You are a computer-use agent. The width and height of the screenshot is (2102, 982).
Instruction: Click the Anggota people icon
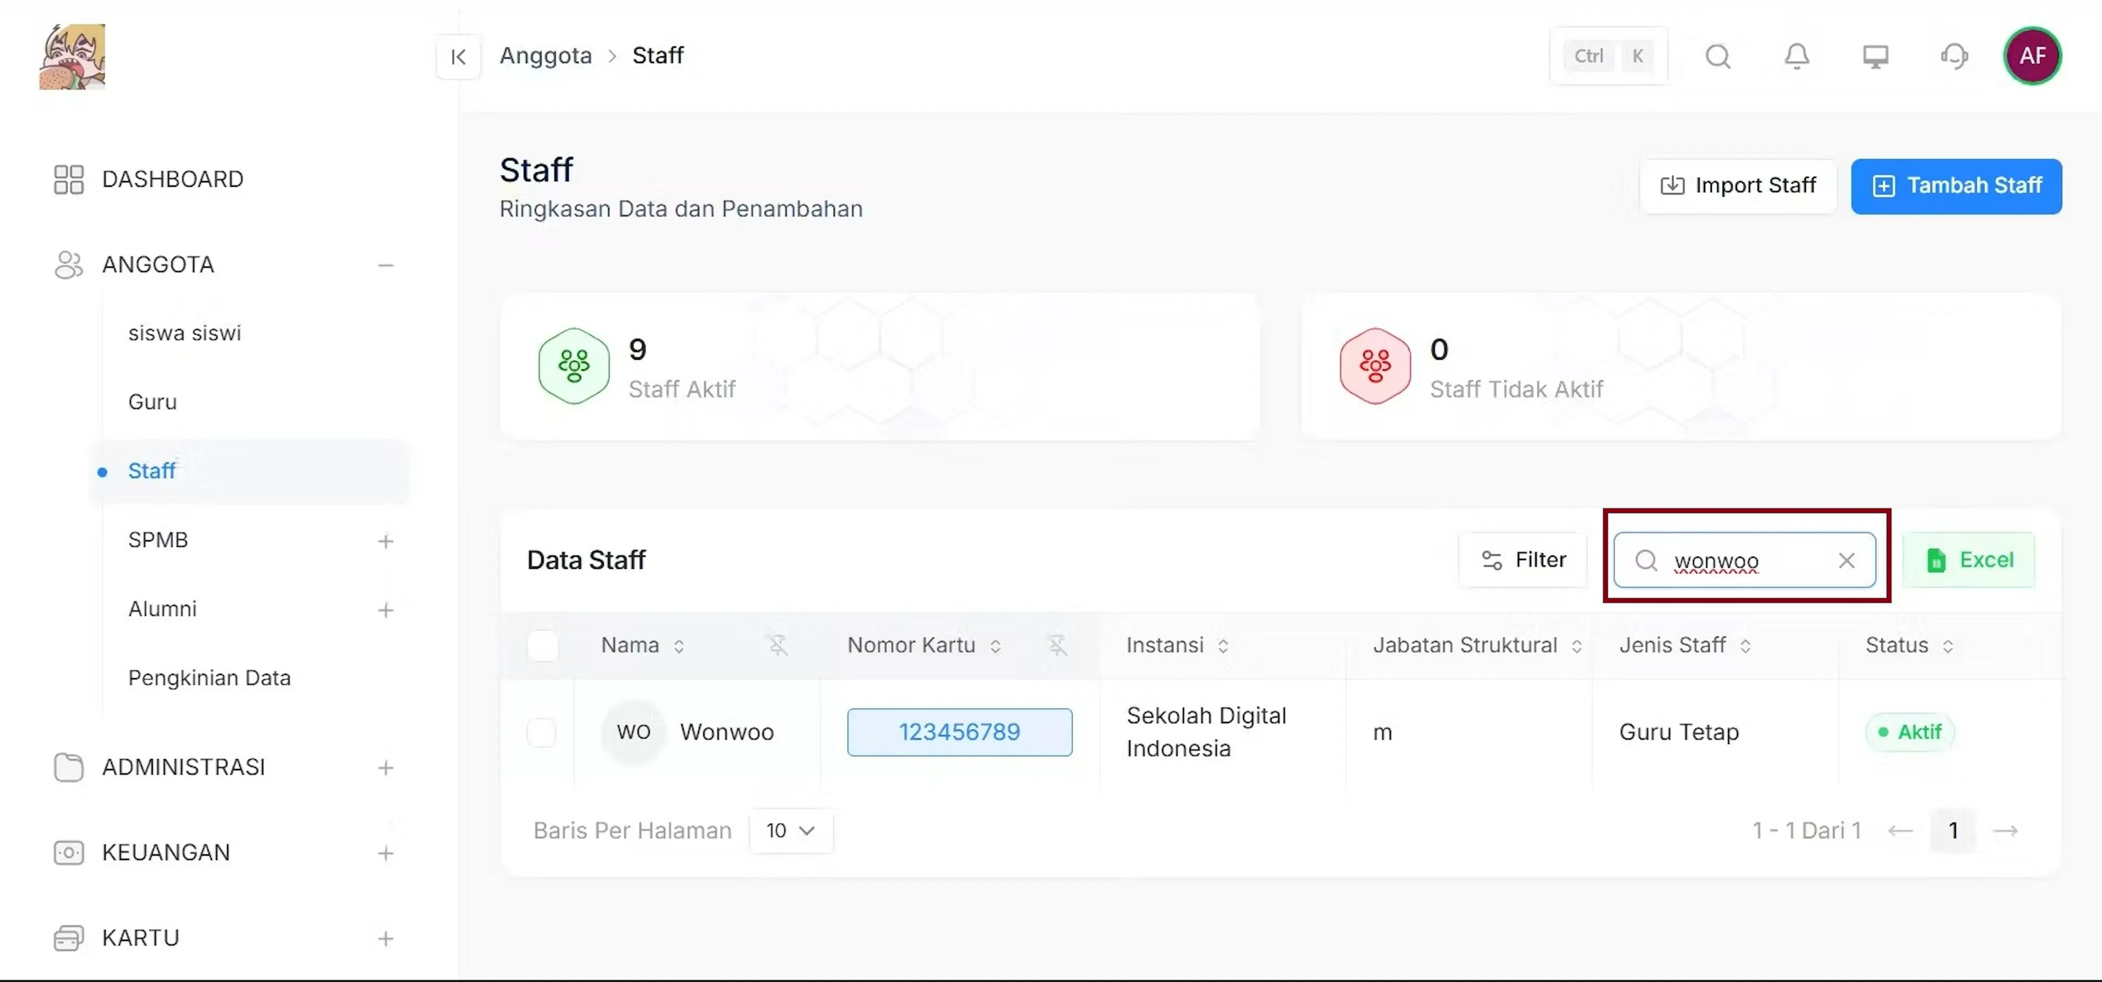coord(68,264)
